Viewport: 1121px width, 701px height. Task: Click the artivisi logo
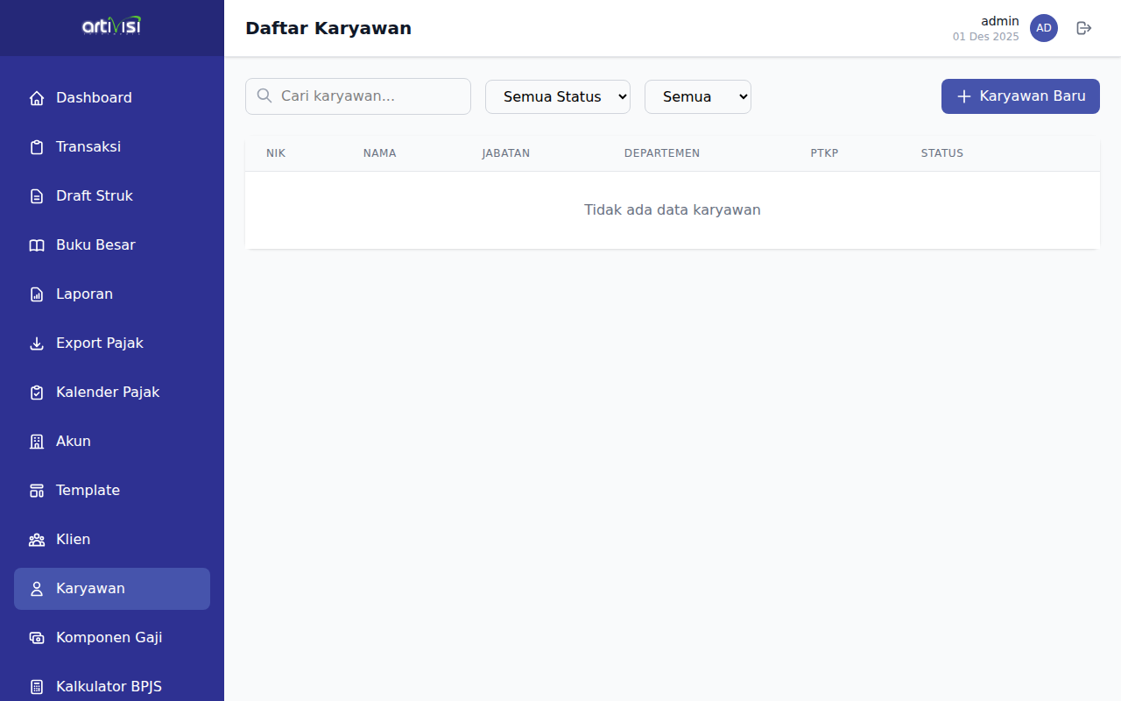pyautogui.click(x=111, y=26)
